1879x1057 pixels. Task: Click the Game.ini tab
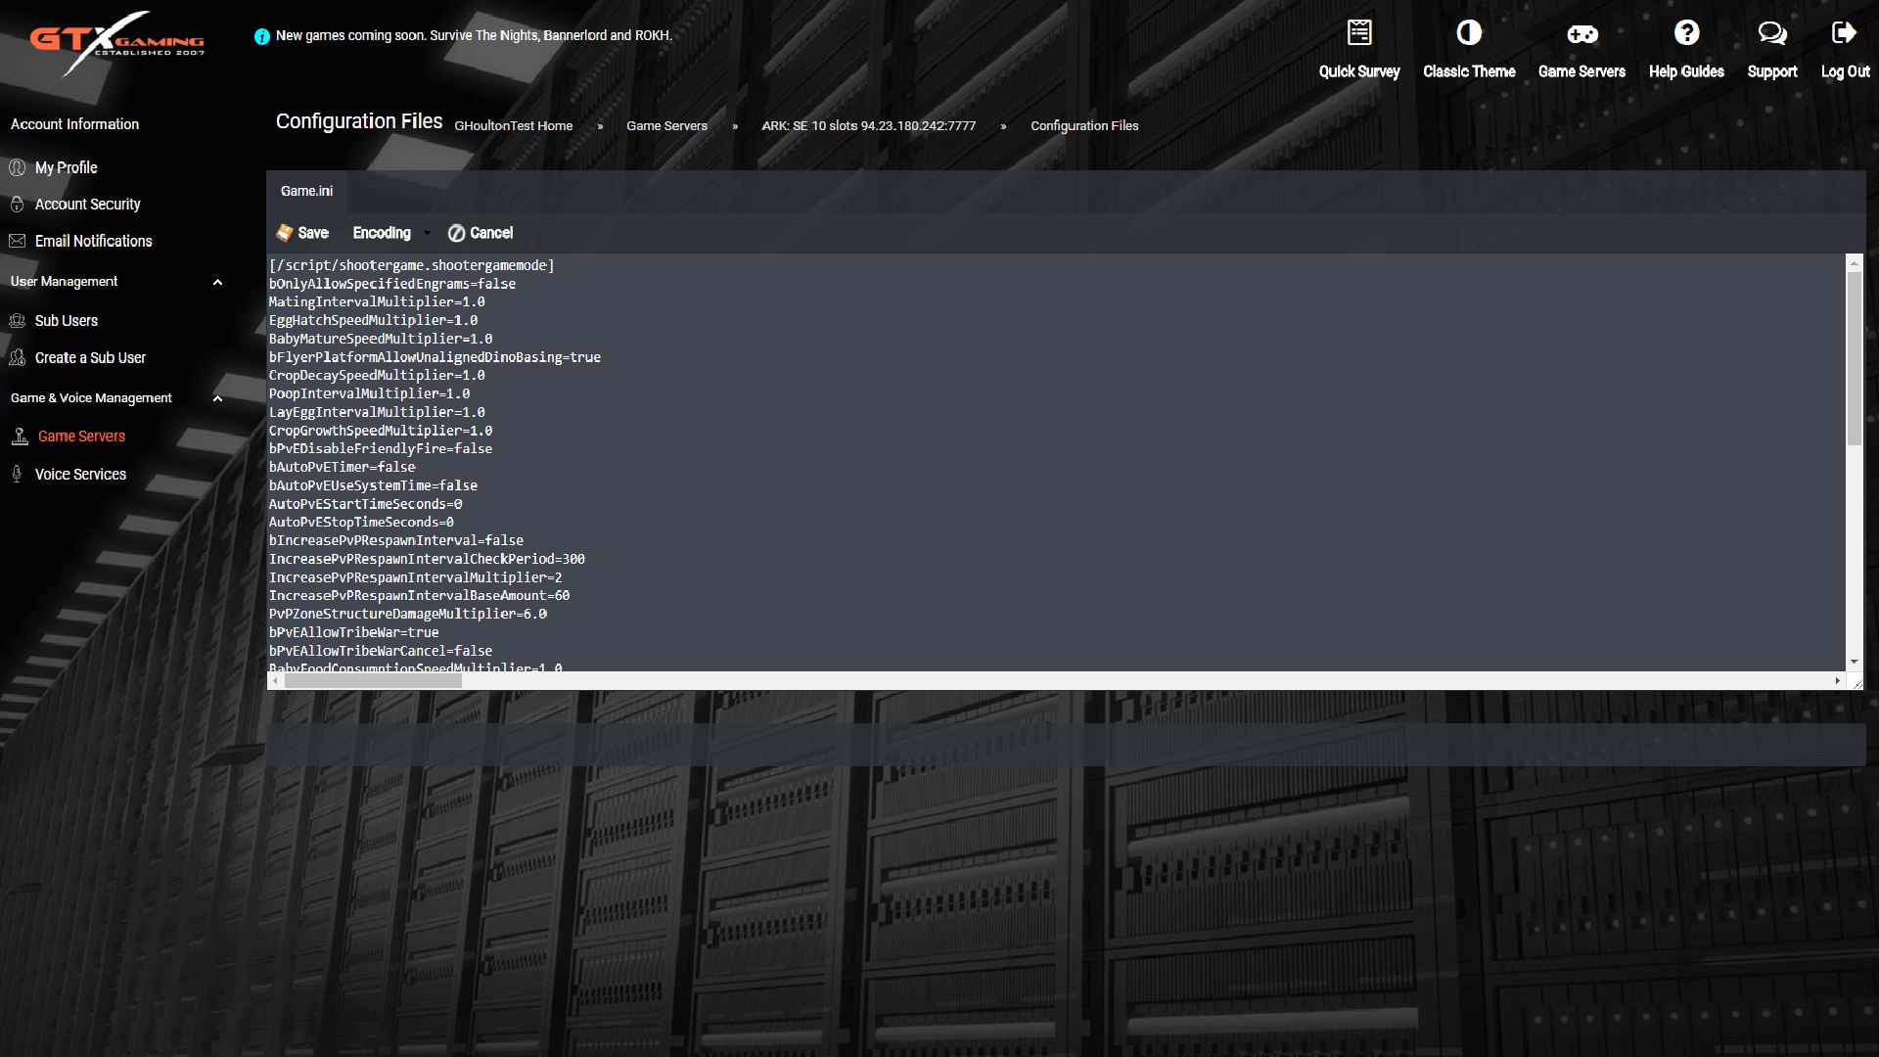pyautogui.click(x=306, y=190)
